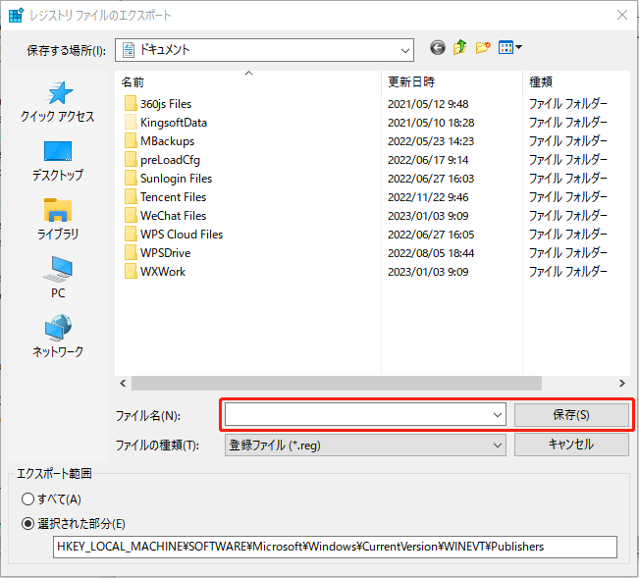Select the WPSDrive name text
This screenshot has width=639, height=578.
[166, 253]
